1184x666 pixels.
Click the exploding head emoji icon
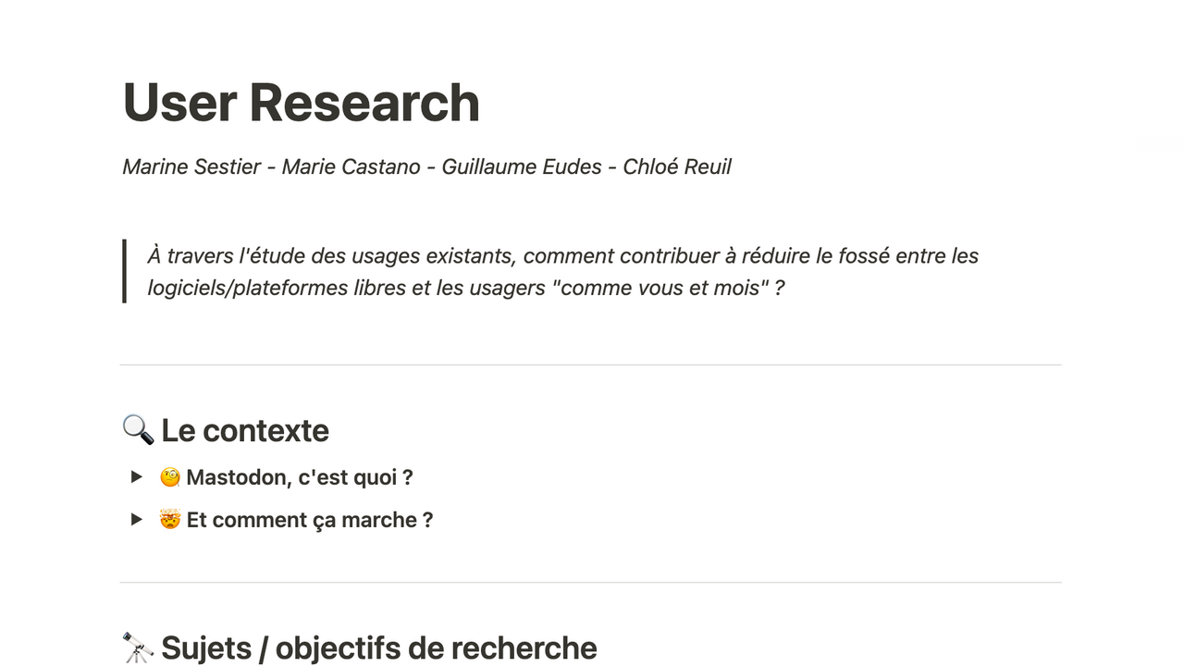169,520
